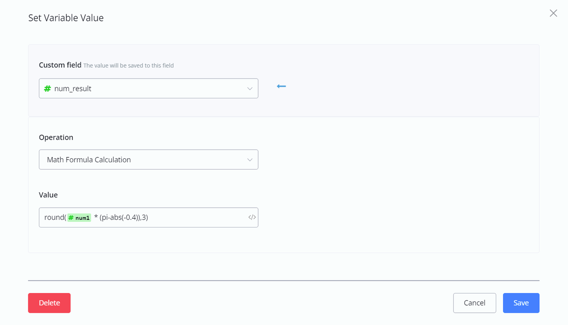Save the variable value
Image resolution: width=568 pixels, height=325 pixels.
pos(521,303)
